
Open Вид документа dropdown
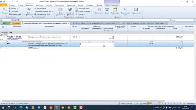60,12
